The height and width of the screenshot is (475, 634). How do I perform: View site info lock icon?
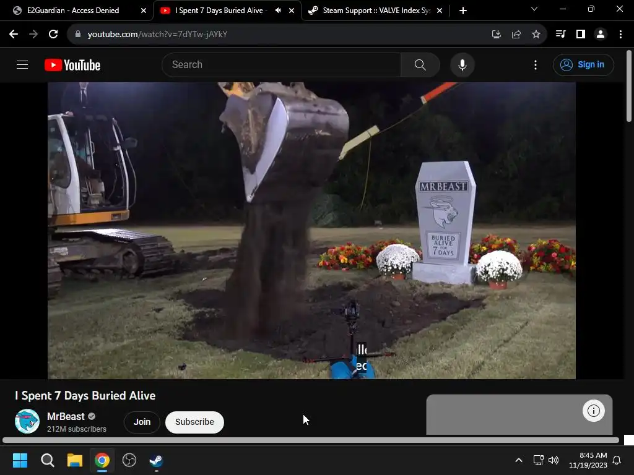(x=77, y=34)
